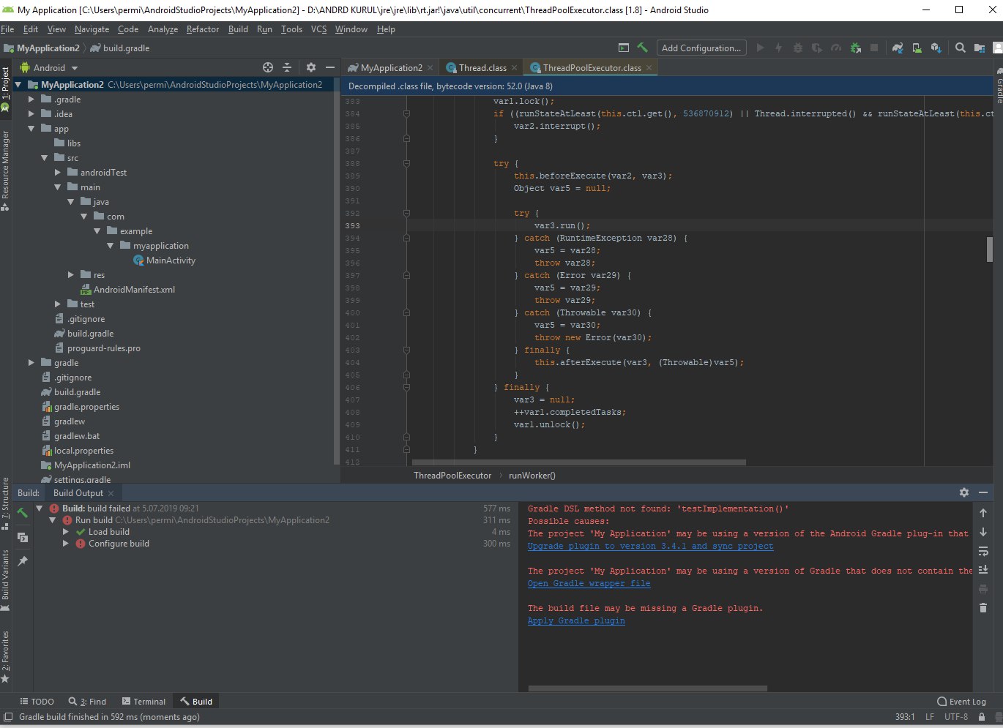Open the Event Log button

point(961,701)
